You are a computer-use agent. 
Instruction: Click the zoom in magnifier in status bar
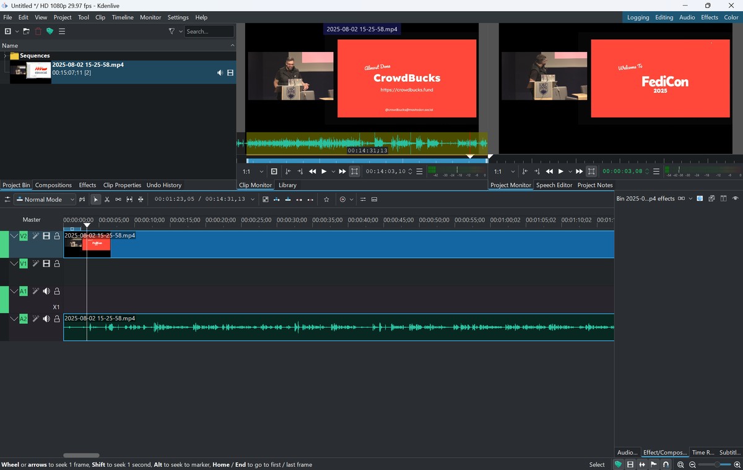tap(737, 464)
